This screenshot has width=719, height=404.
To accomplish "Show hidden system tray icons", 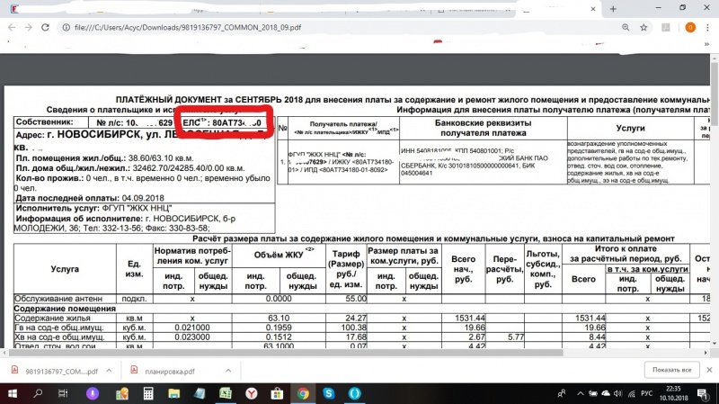I will coord(580,393).
